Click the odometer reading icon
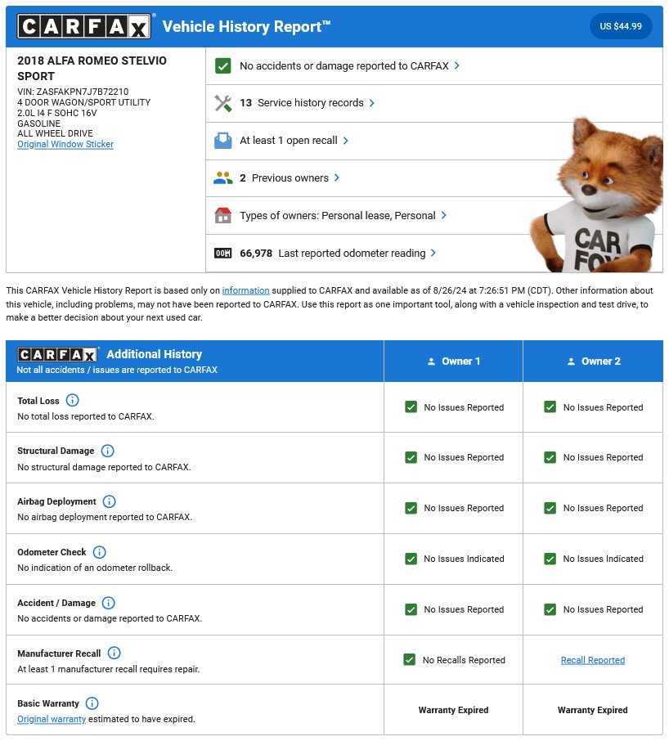669x741 pixels. (223, 254)
